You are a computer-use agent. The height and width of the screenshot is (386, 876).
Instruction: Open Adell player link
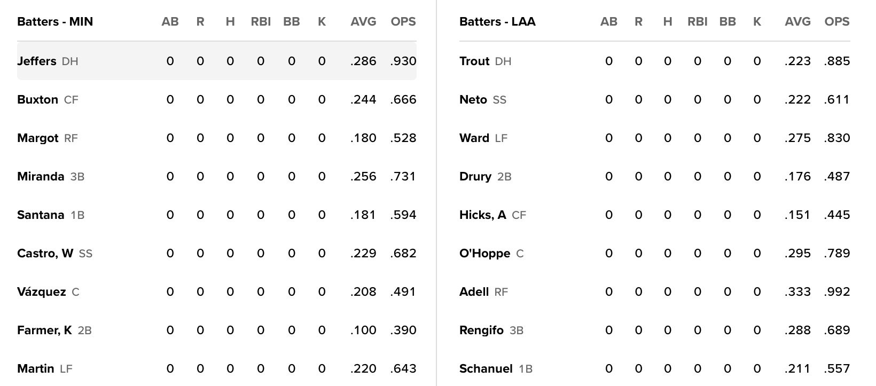click(474, 292)
